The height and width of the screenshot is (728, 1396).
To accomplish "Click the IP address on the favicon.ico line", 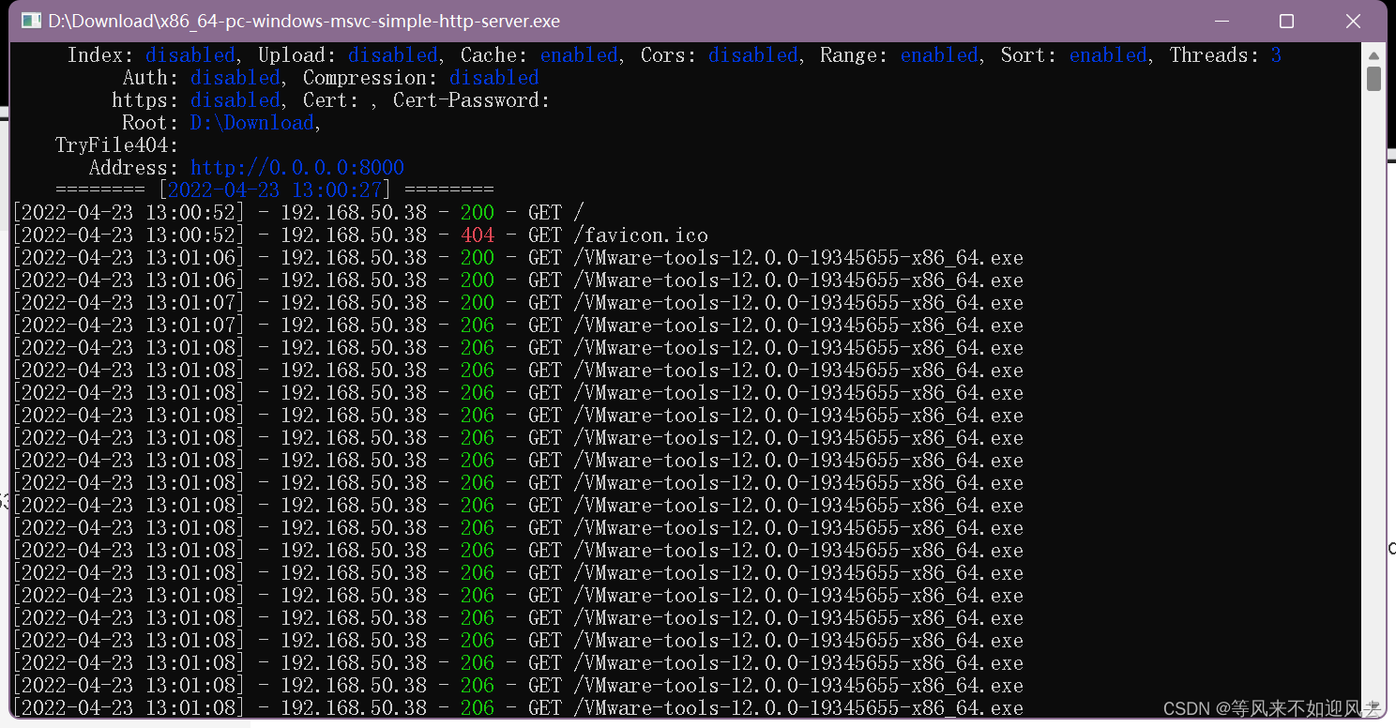I will [x=354, y=235].
